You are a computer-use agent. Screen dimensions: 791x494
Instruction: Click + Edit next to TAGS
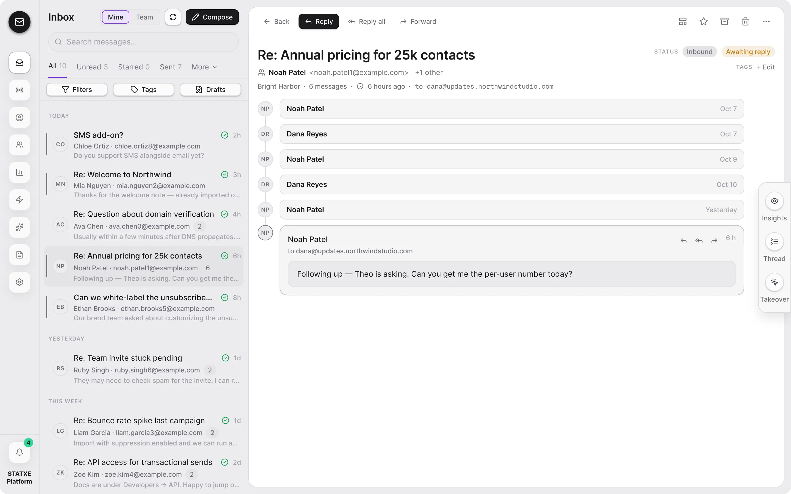(x=765, y=67)
